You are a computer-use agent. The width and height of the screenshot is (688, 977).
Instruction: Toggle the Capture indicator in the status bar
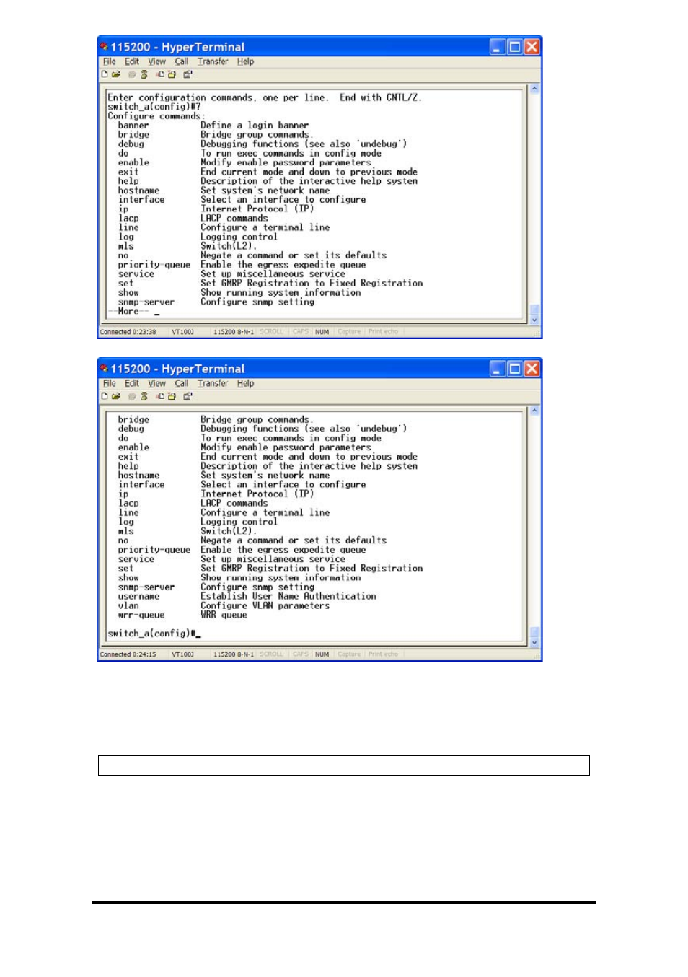(x=348, y=331)
